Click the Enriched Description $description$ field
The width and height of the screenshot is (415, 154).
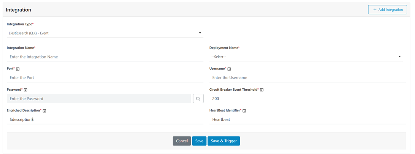point(105,119)
